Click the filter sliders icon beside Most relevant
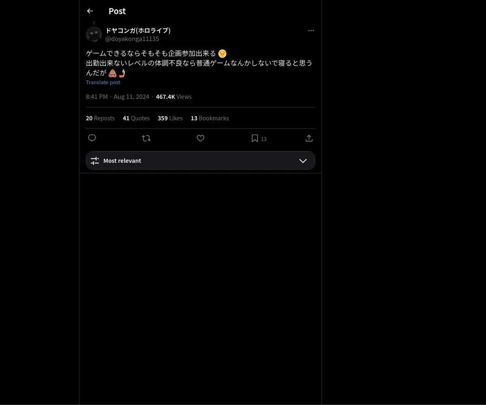486x405 pixels. coord(95,161)
